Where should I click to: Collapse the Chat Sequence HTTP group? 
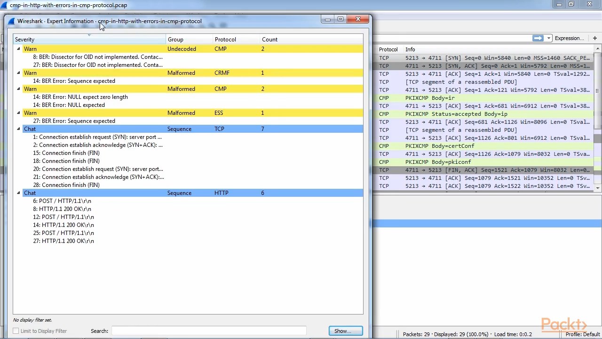coord(19,193)
